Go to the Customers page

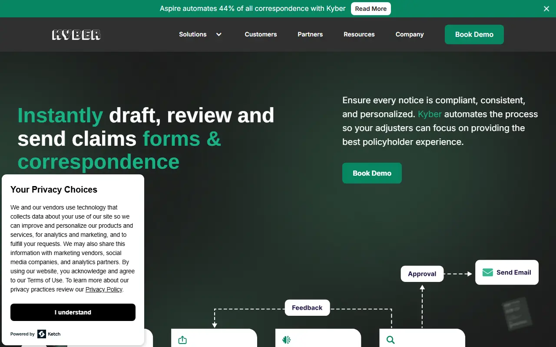261,35
